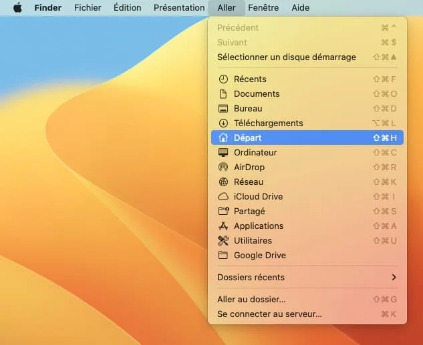The width and height of the screenshot is (423, 345).
Task: Open Applications folder from the menu
Action: click(307, 226)
